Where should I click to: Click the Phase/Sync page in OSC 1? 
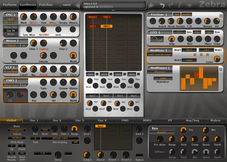[x=11, y=27]
